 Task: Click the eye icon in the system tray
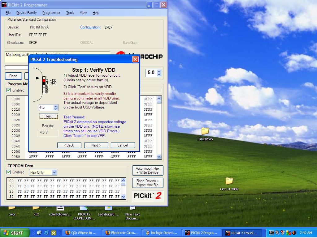[x=272, y=233]
